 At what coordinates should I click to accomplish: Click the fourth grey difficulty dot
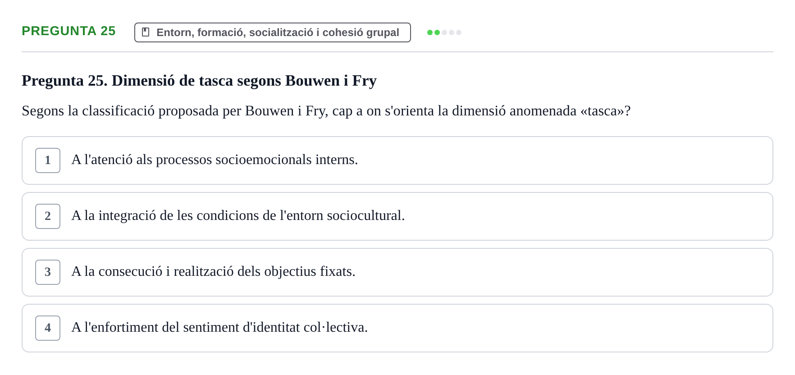pos(452,32)
